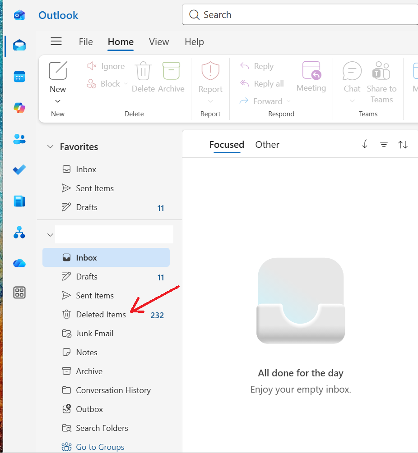Click the Archive button in ribbon

tap(171, 77)
